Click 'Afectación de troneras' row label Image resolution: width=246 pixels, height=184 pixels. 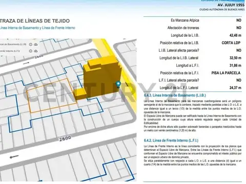183,28
